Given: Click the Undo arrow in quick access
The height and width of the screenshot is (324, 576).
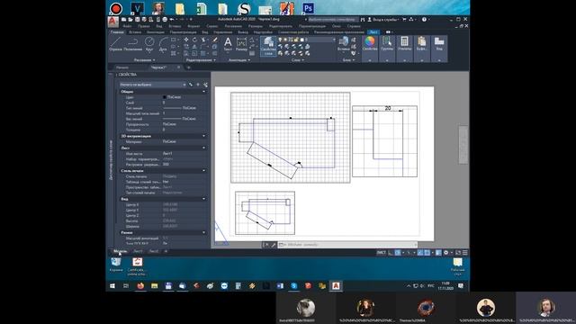Looking at the screenshot, I should click(x=172, y=20).
